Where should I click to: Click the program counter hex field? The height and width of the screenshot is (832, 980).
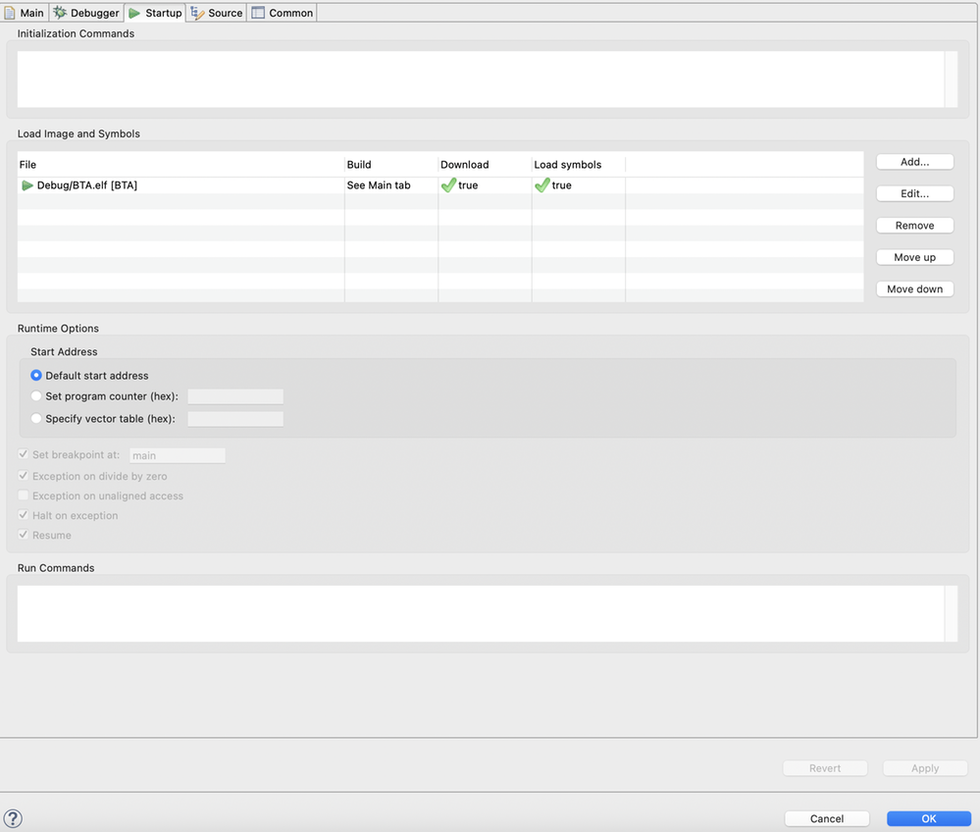(x=235, y=396)
